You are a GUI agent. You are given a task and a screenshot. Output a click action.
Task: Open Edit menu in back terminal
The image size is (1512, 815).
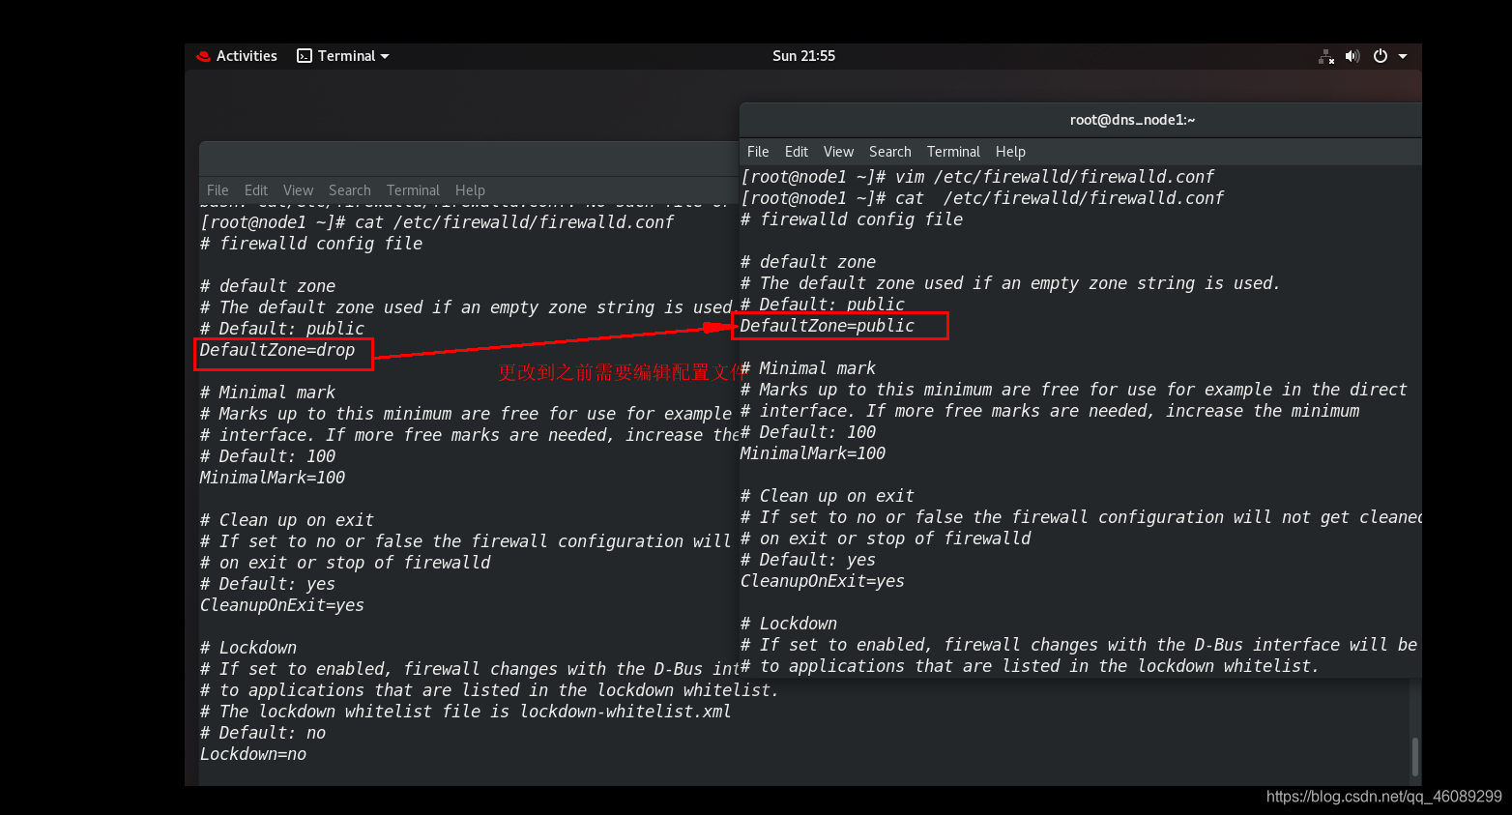point(256,190)
